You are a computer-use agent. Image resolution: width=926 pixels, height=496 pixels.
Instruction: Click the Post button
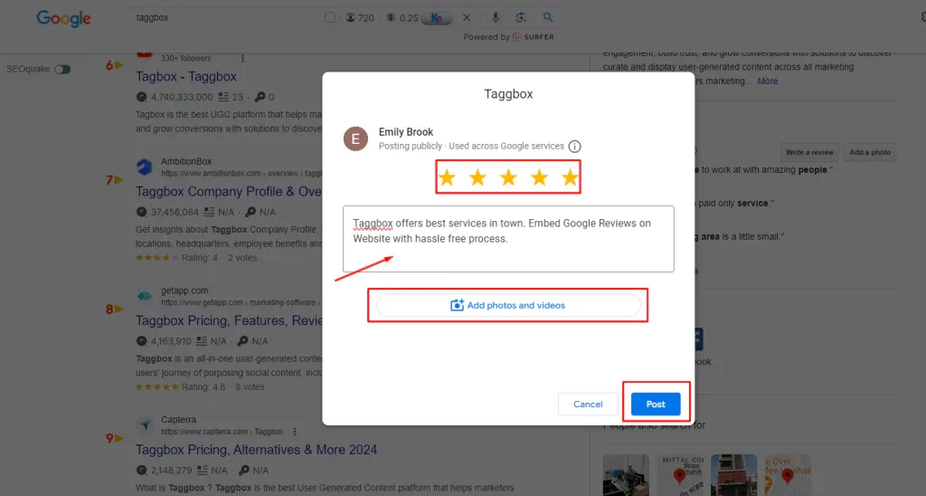[x=656, y=405]
